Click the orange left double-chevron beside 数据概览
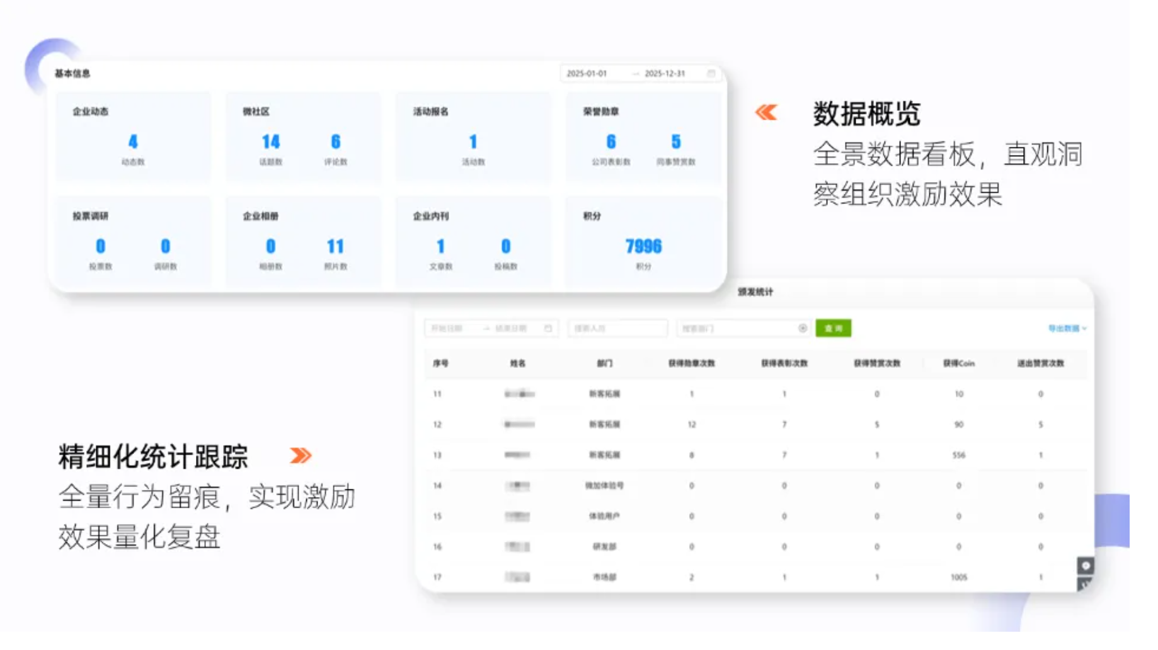The width and height of the screenshot is (1158, 650). 766,113
